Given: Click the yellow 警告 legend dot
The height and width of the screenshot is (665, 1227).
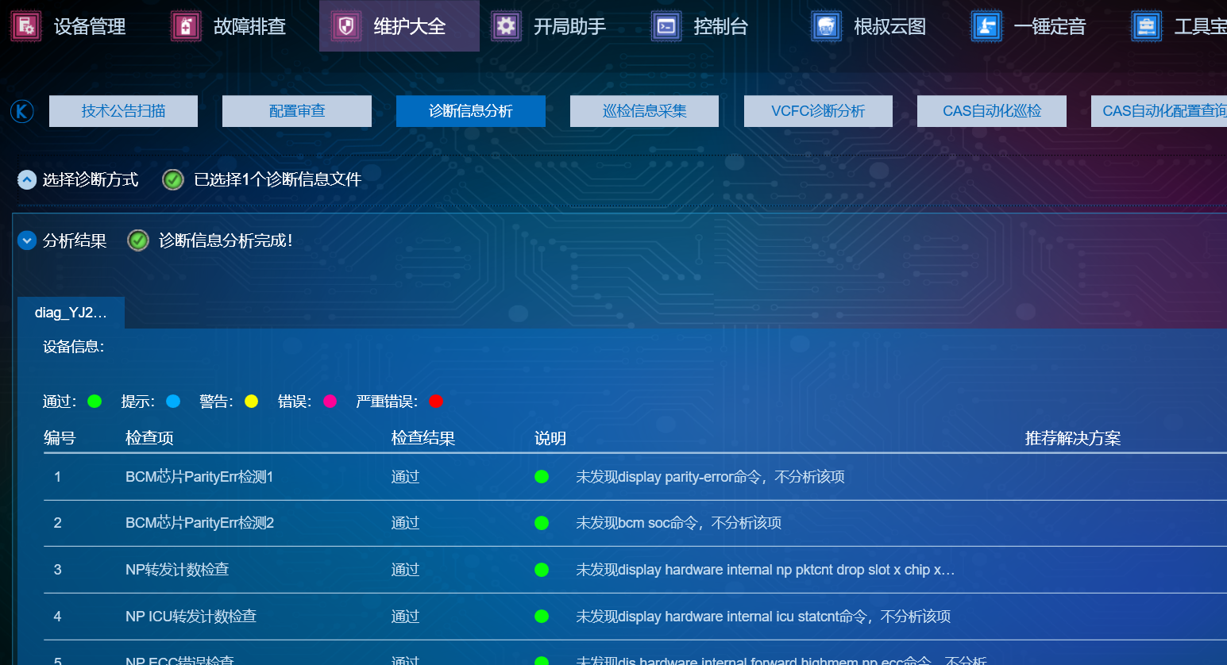Looking at the screenshot, I should tap(252, 402).
